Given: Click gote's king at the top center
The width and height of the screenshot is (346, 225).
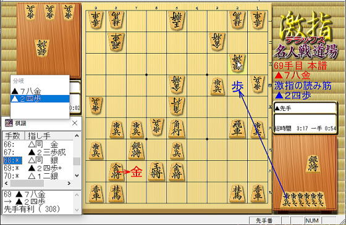Looking at the screenshot, I should pos(177,20).
